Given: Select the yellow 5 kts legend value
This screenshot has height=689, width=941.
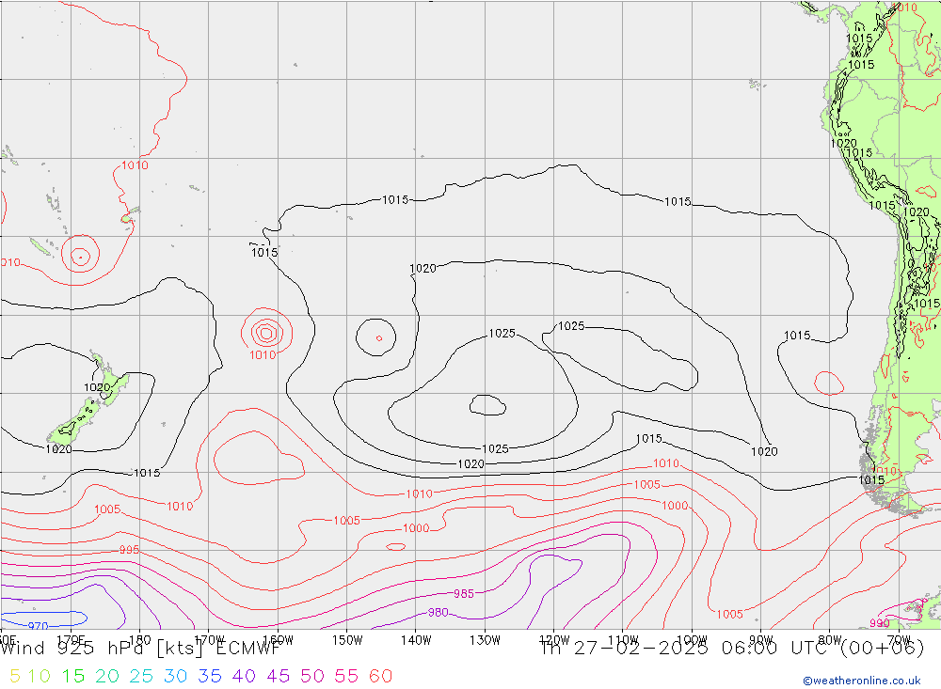Looking at the screenshot, I should point(15,677).
